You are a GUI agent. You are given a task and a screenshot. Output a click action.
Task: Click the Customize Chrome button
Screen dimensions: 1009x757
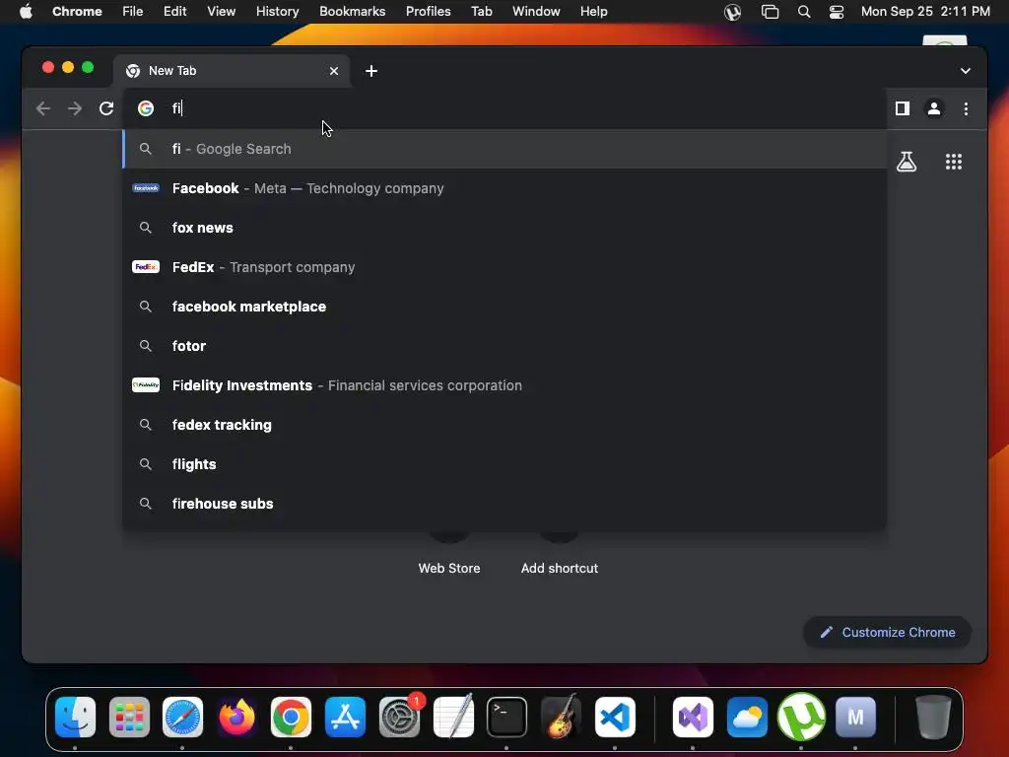point(887,632)
